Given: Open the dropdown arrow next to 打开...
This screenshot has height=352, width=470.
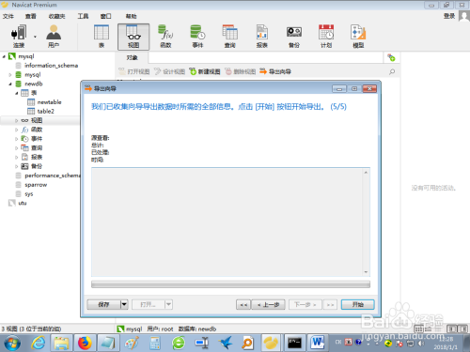Looking at the screenshot, I should click(x=168, y=304).
